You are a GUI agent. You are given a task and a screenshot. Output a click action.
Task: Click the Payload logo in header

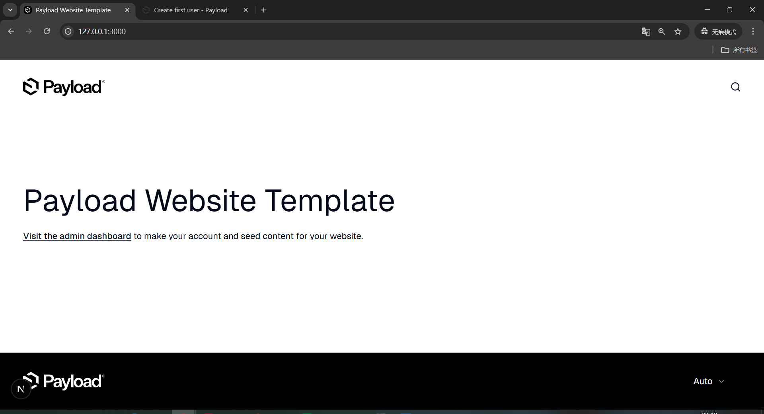pyautogui.click(x=64, y=87)
